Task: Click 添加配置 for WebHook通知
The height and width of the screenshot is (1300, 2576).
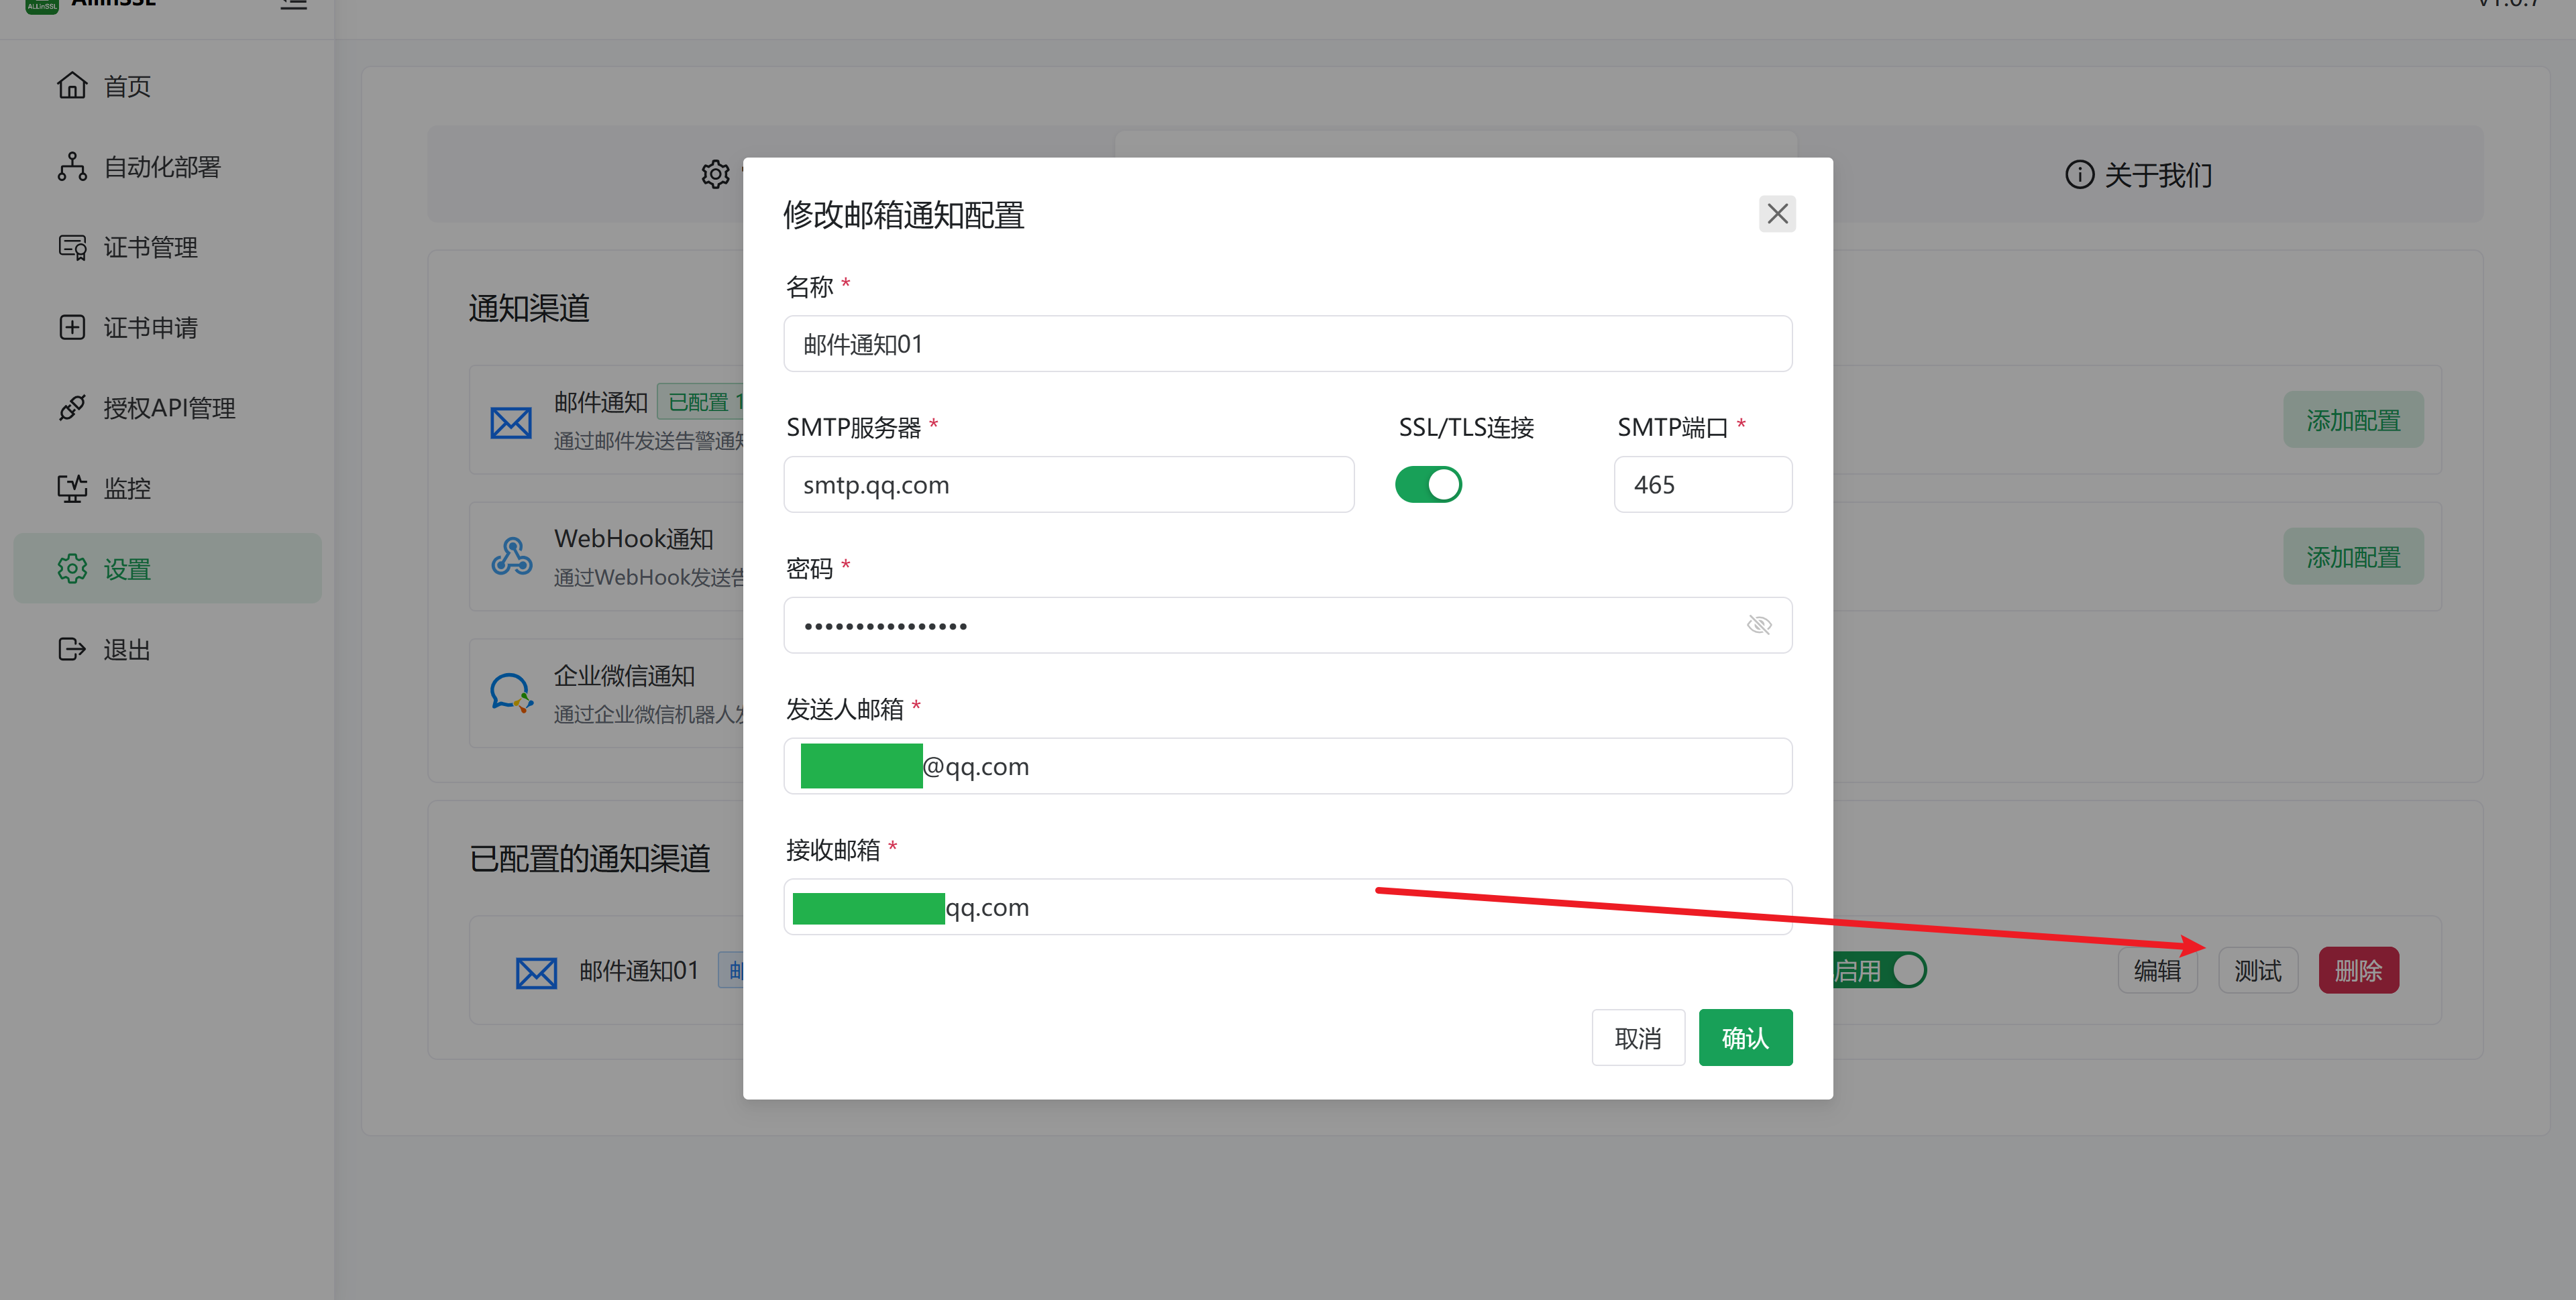Action: coord(2352,556)
